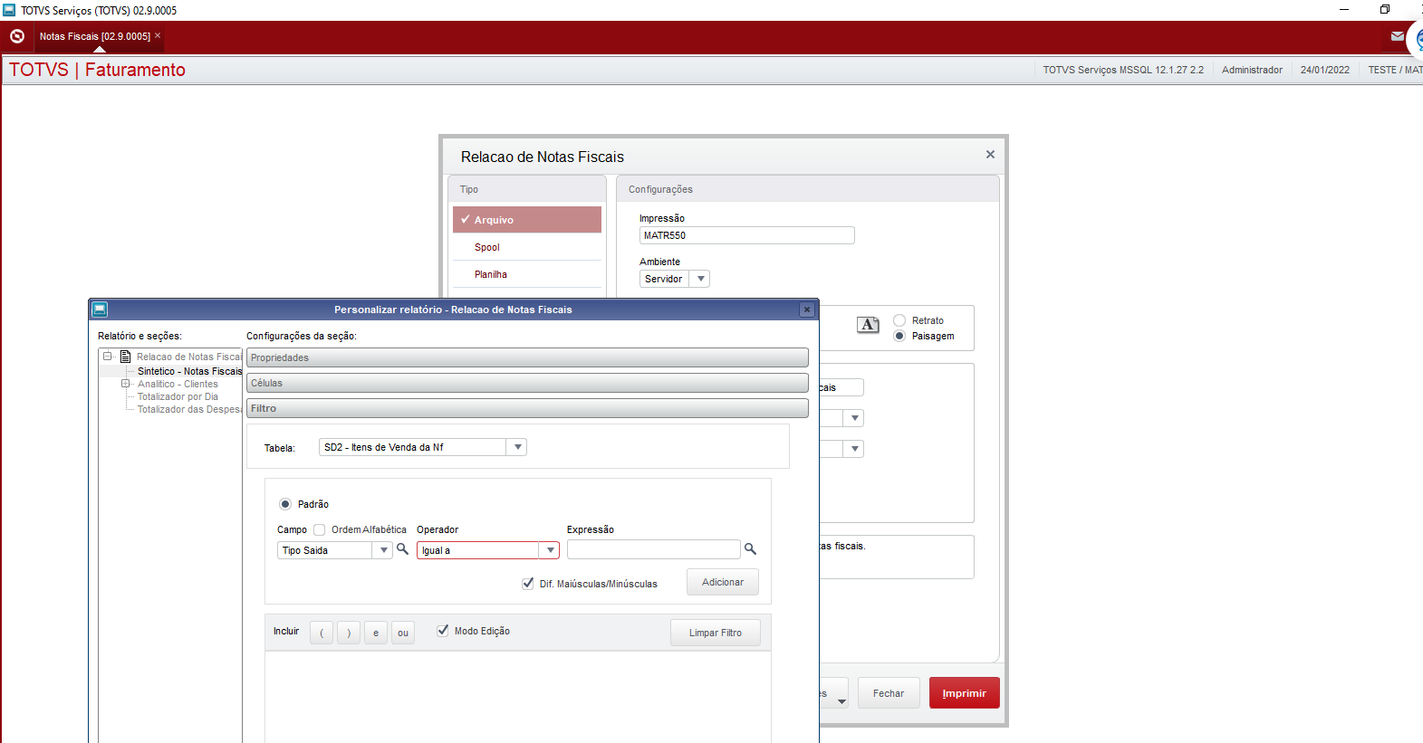Uncheck Dif. Maiúsculas/Minúsculas checkbox
Viewport: 1423px width, 743px height.
coord(528,584)
